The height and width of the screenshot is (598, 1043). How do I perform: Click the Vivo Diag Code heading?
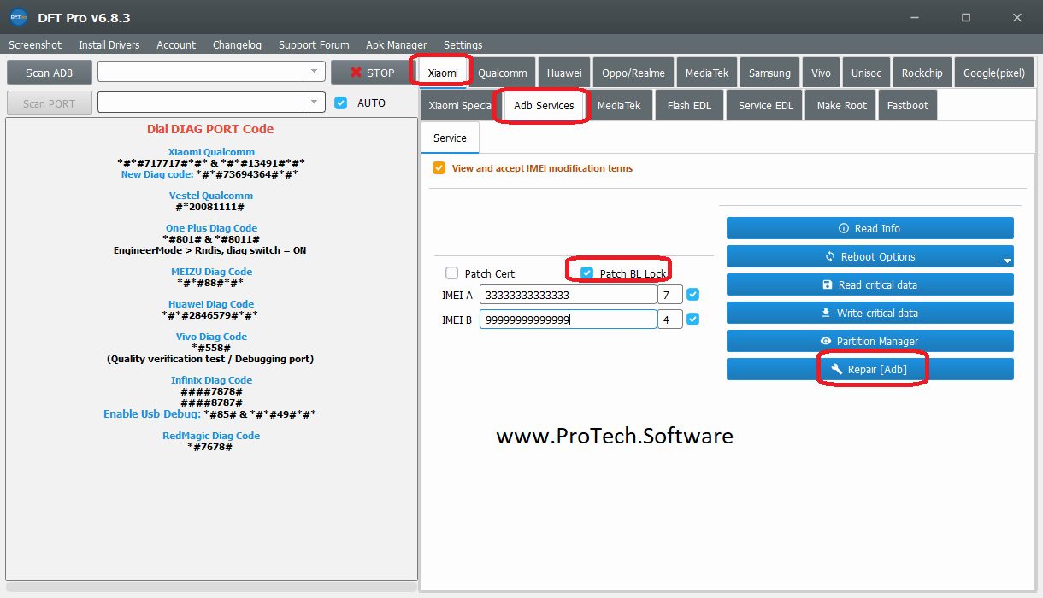click(211, 337)
